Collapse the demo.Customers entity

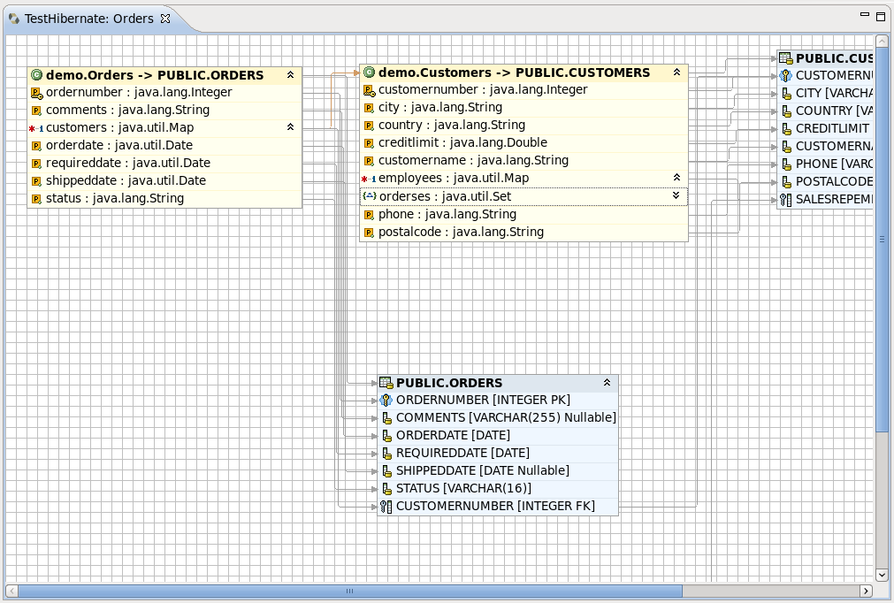[676, 73]
